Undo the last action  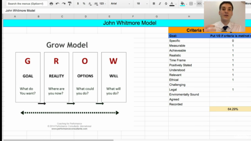click(x=58, y=4)
